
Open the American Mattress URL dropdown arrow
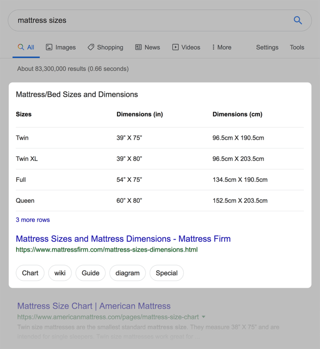[203, 317]
